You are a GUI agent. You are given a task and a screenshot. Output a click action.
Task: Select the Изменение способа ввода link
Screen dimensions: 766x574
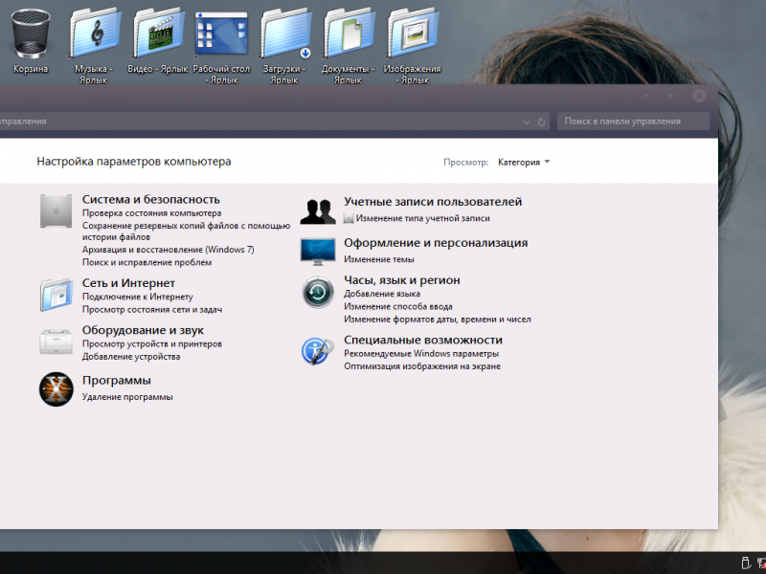pos(398,306)
